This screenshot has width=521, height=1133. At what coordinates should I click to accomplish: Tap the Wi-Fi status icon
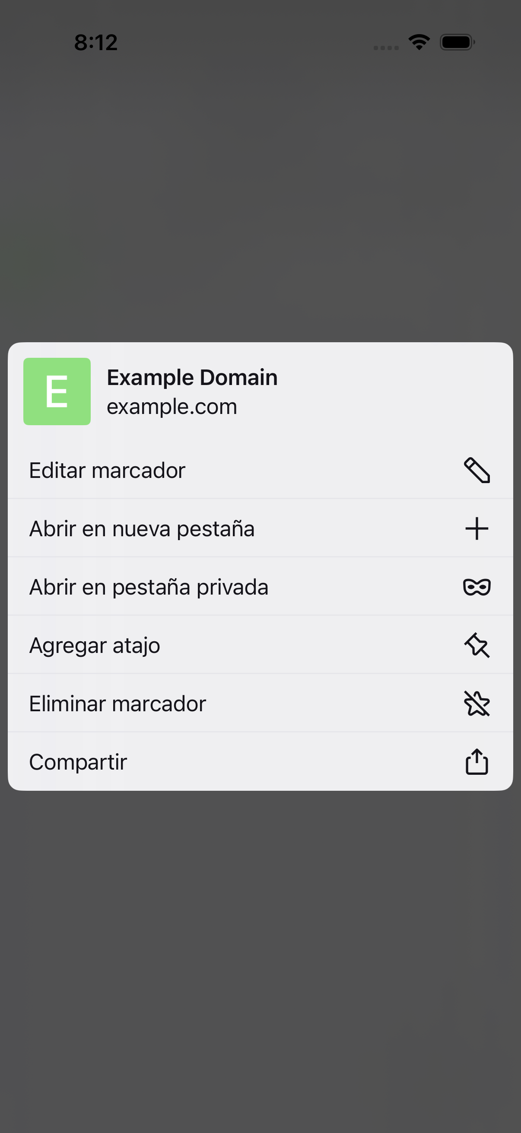click(x=419, y=42)
